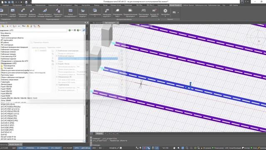Click scrollbar down arrow of lower library list
Screen dimensions: 266x150
84,141
